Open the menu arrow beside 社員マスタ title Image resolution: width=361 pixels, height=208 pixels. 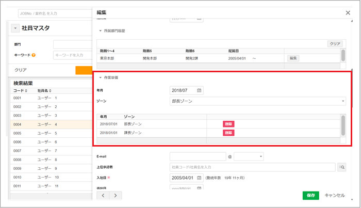[15, 28]
